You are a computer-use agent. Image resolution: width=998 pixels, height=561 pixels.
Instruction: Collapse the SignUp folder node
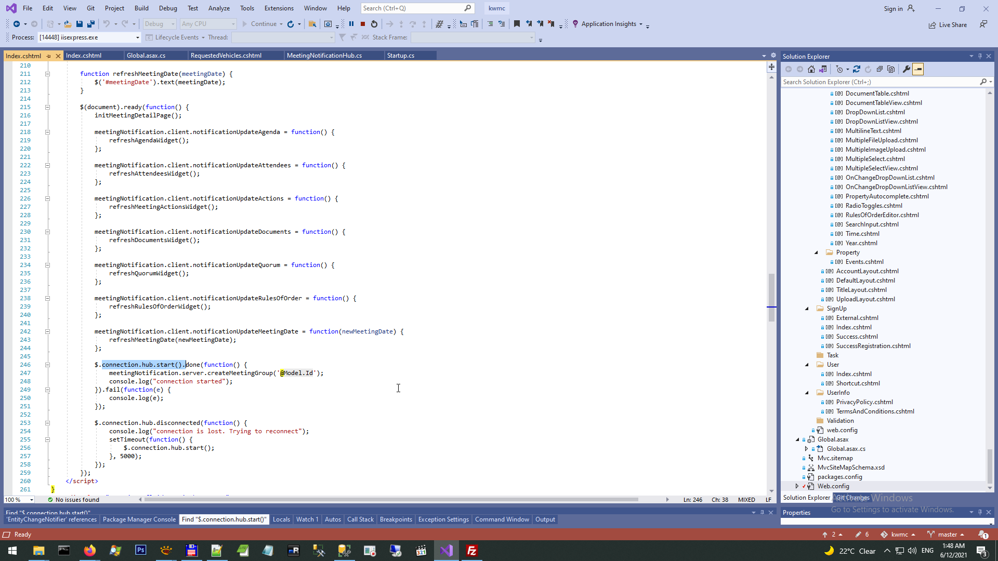[807, 309]
